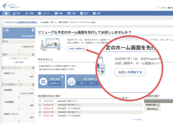Open the 決算 menu
The width and height of the screenshot is (173, 124).
coord(59,13)
